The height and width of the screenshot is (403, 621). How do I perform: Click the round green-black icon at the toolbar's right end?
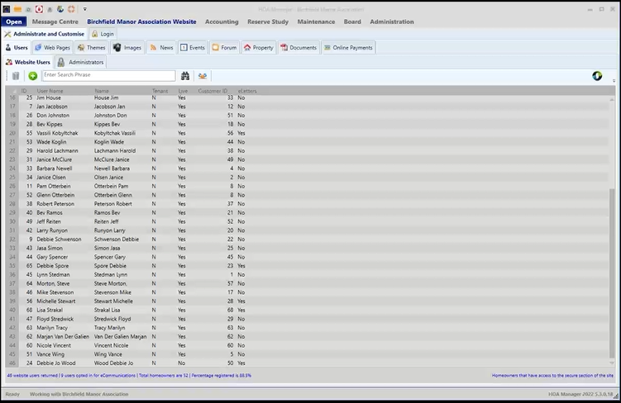click(597, 75)
